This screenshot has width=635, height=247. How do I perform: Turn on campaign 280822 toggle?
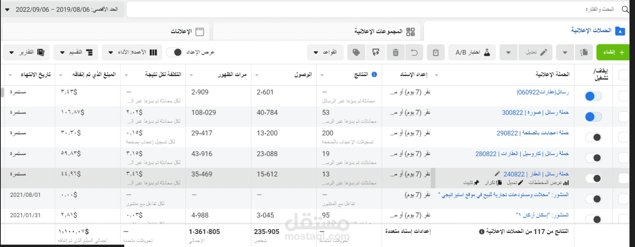[593, 158]
